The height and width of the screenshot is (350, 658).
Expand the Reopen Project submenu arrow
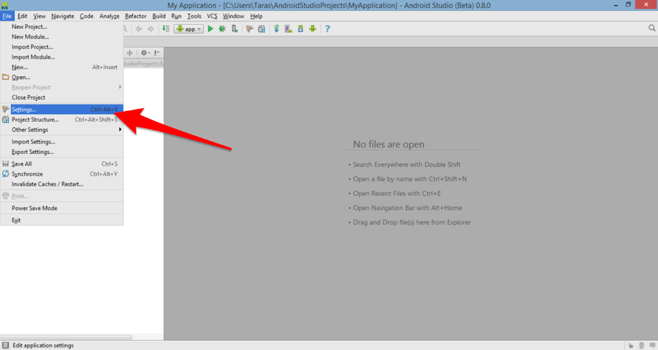[x=120, y=87]
